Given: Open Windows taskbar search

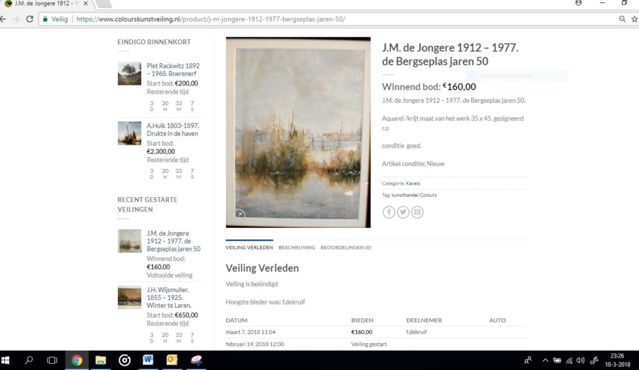Looking at the screenshot, I should point(29,360).
